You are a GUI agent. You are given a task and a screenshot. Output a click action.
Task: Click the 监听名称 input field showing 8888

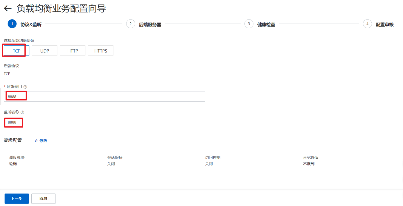tap(104, 122)
